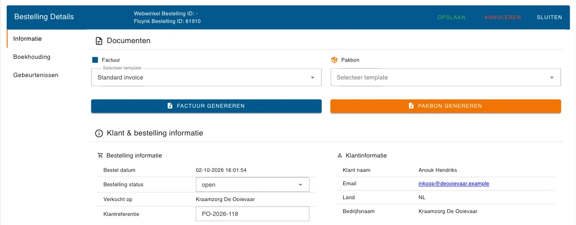The image size is (576, 225).
Task: Click the Documenten section document icon
Action: pos(99,41)
